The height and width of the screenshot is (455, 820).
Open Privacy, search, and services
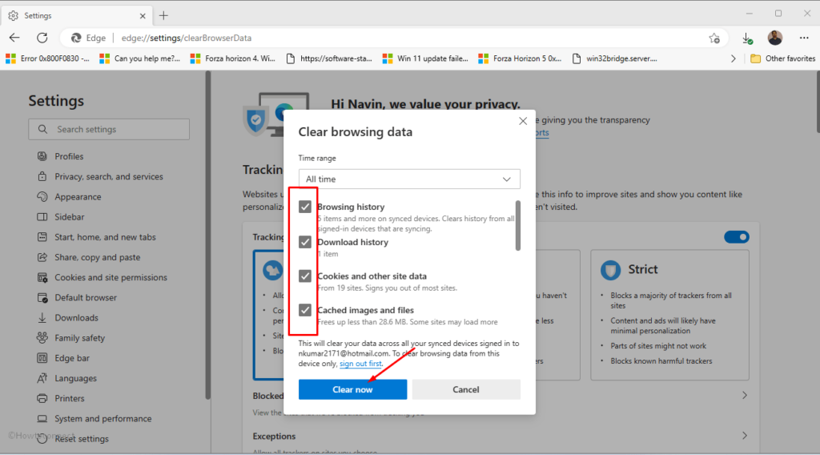click(x=108, y=177)
